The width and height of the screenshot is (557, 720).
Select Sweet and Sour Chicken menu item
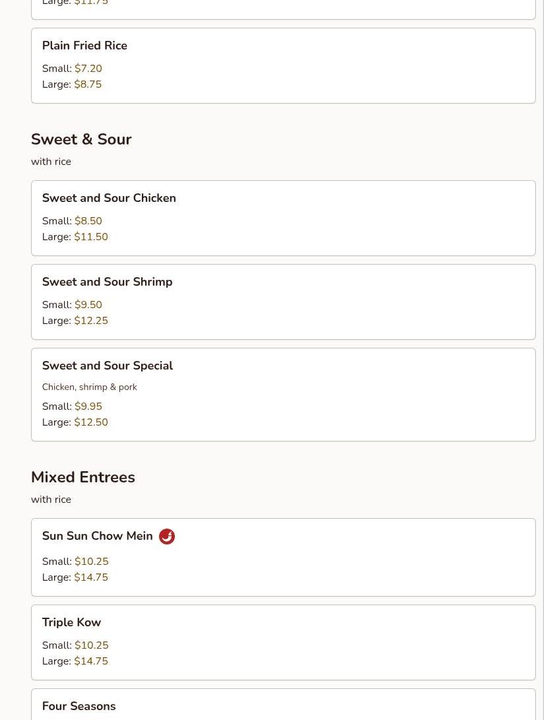coord(109,199)
